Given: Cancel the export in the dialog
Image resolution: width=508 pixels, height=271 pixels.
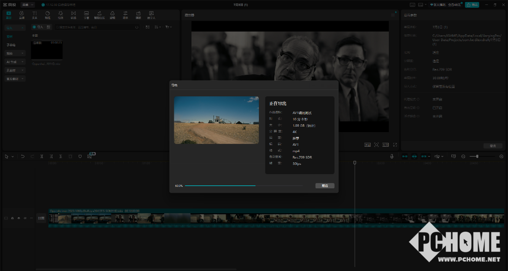Looking at the screenshot, I should (325, 186).
